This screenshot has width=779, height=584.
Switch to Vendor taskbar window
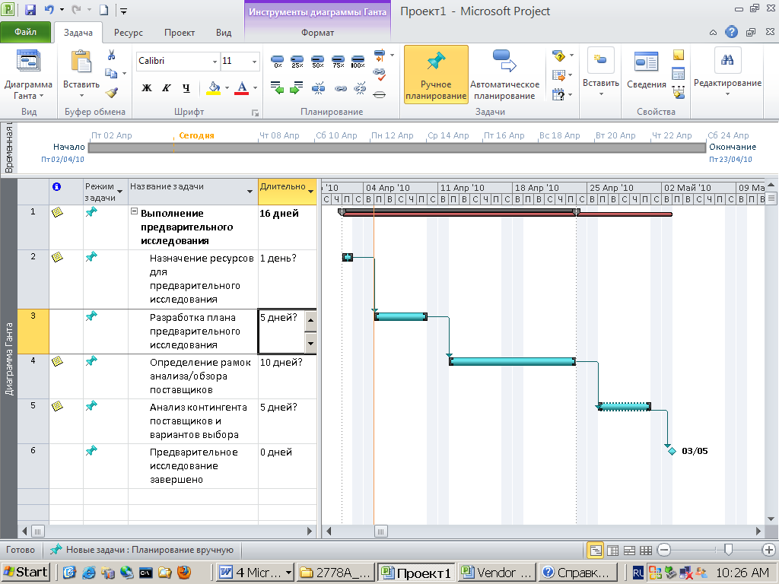pos(496,573)
